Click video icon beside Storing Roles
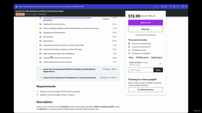This screenshot has height=113, width=202. coord(40,37)
